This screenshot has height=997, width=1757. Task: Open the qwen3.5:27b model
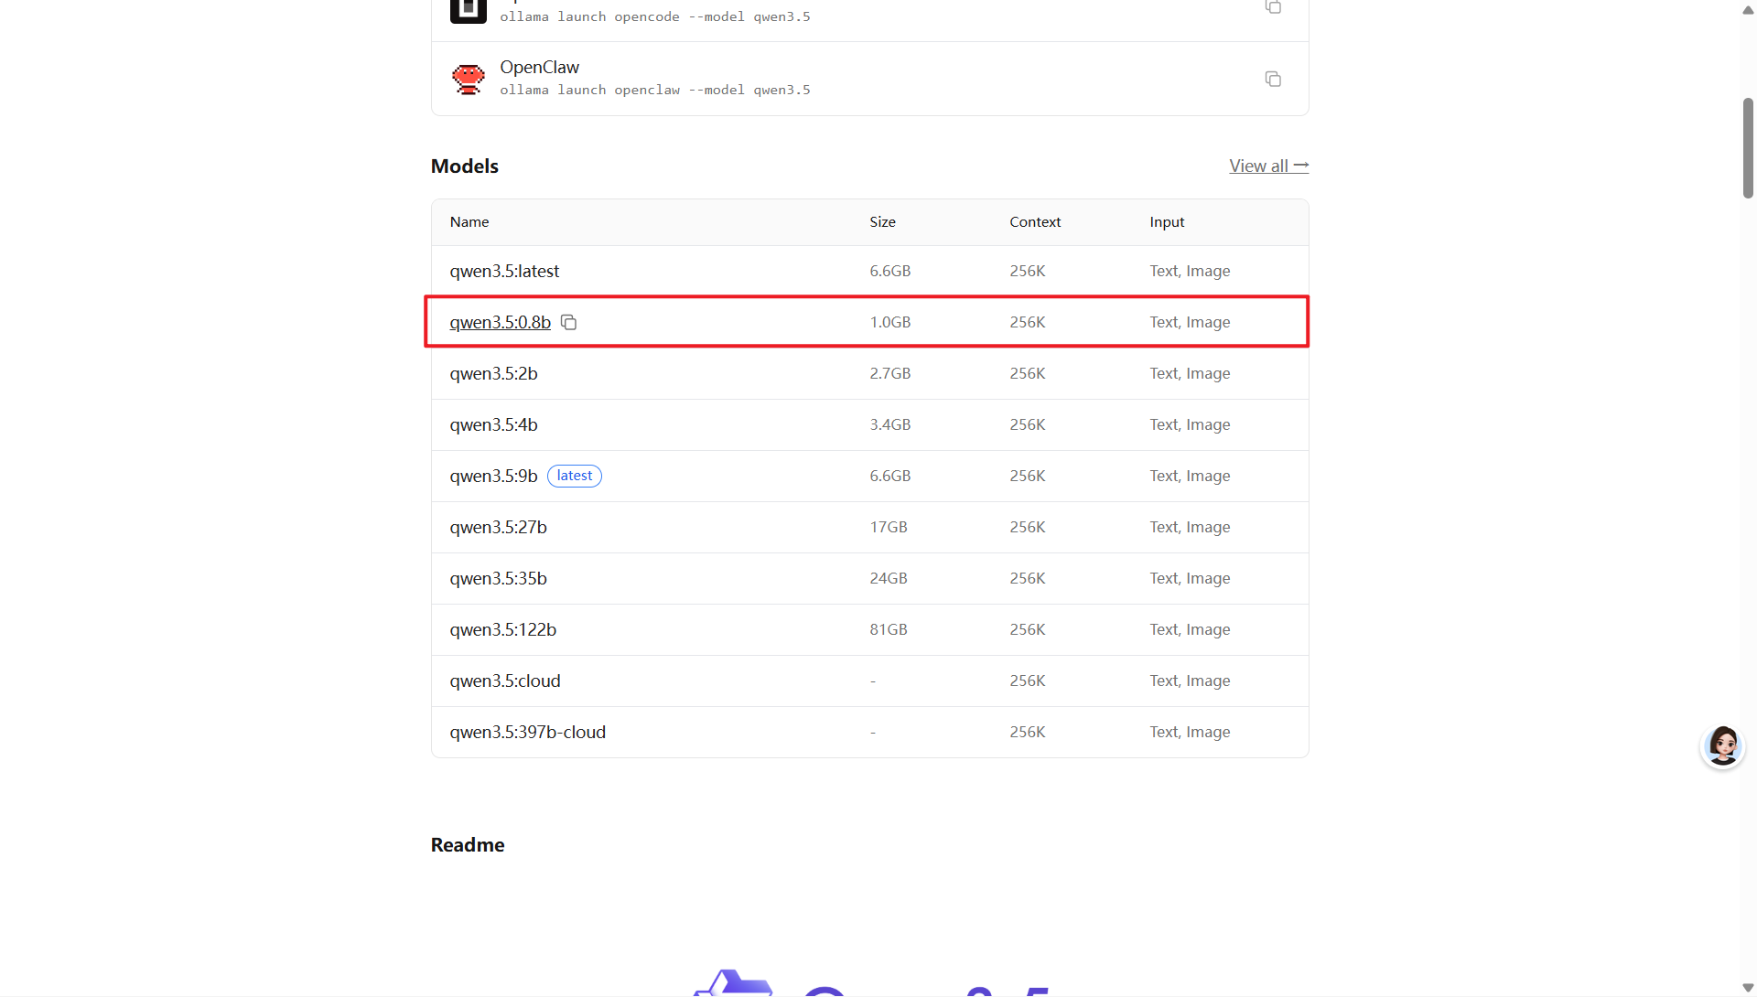pos(498,527)
